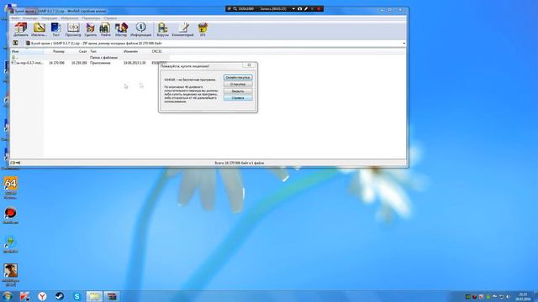Open the Операции menu
This screenshot has width=538, height=302.
[x=50, y=18]
